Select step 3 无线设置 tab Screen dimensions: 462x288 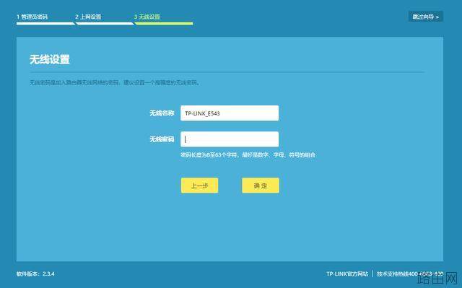click(x=147, y=17)
